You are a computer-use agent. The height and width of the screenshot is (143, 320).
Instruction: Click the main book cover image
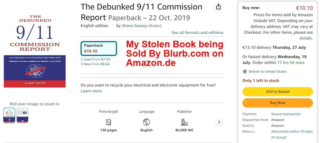(35, 51)
